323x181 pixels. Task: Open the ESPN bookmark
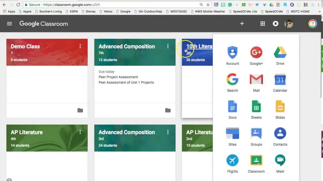tap(71, 11)
